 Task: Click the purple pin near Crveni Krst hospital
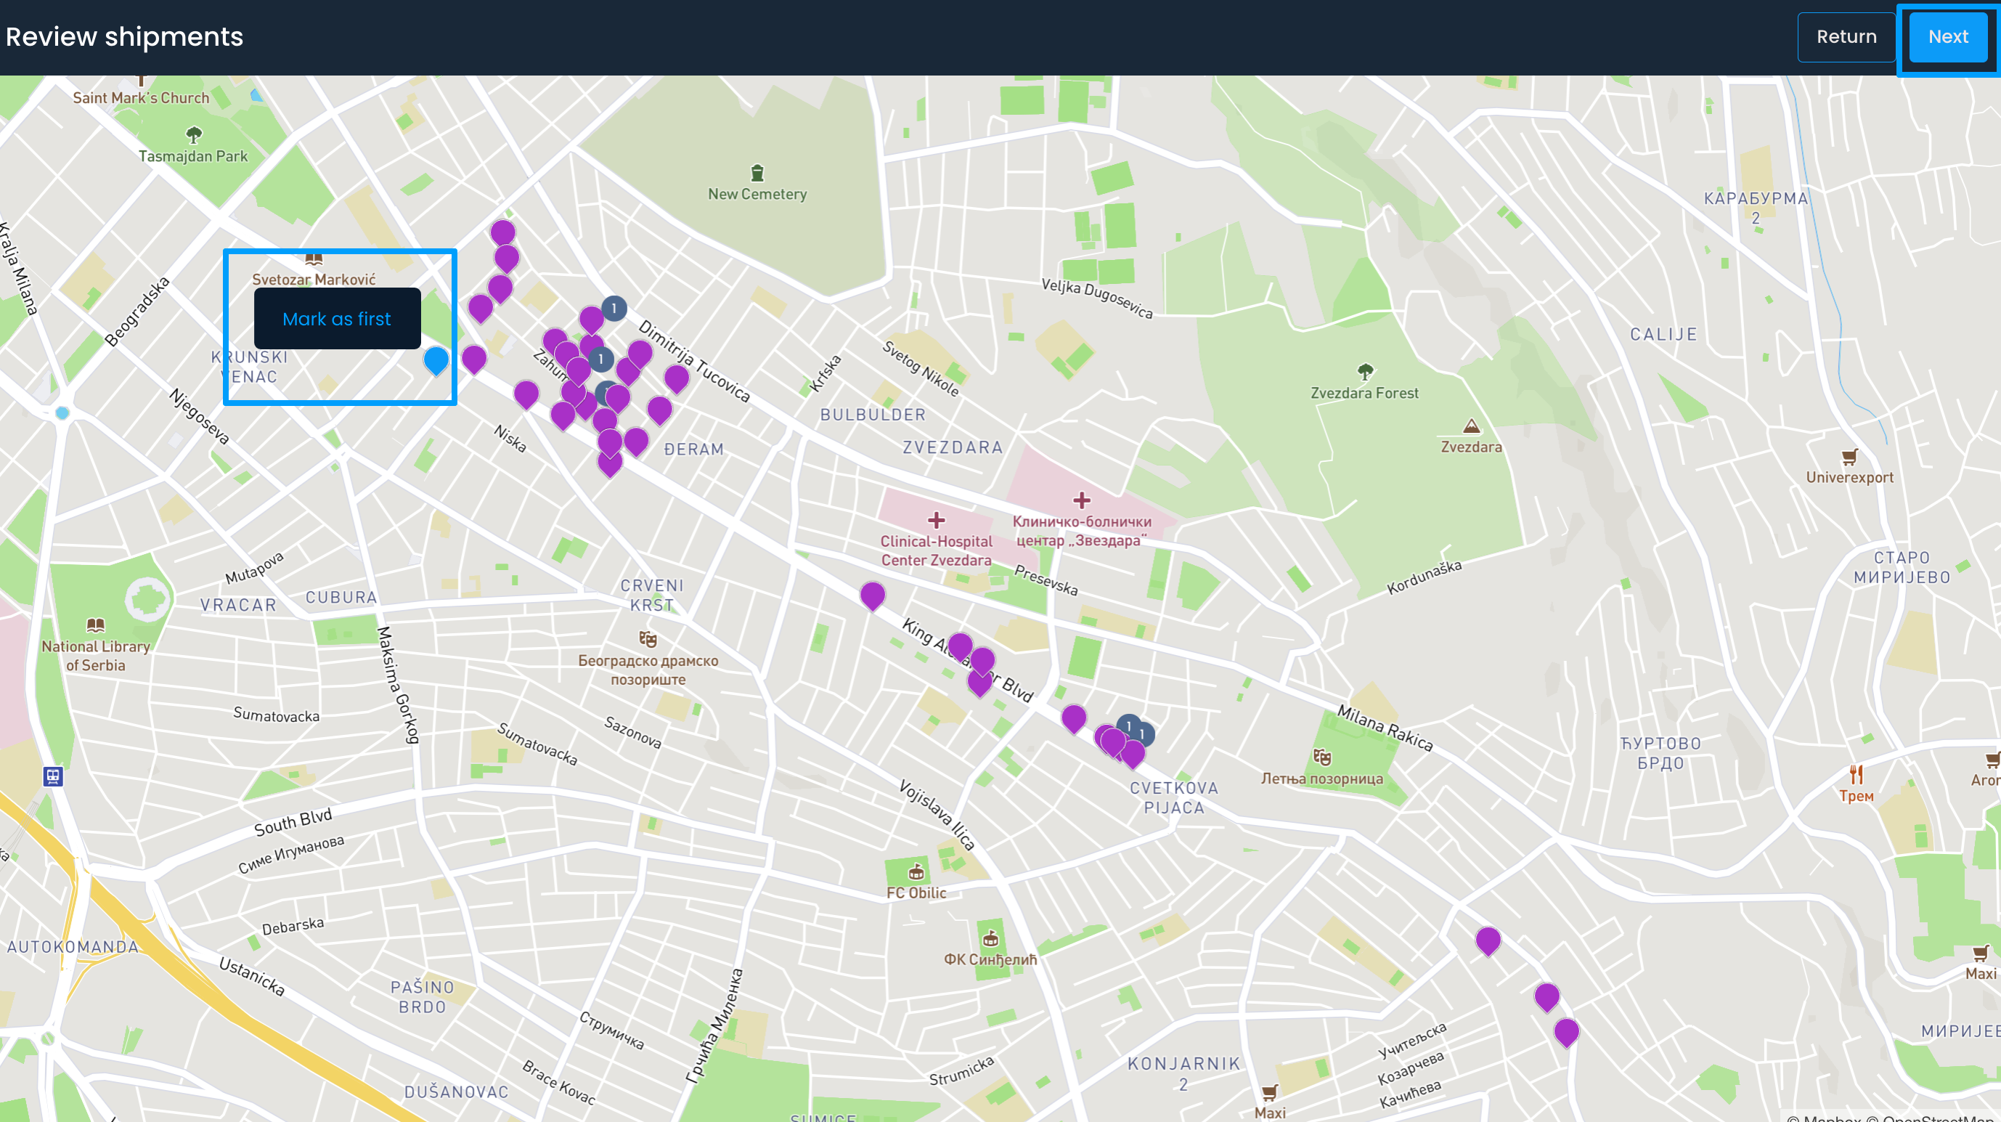(x=872, y=595)
